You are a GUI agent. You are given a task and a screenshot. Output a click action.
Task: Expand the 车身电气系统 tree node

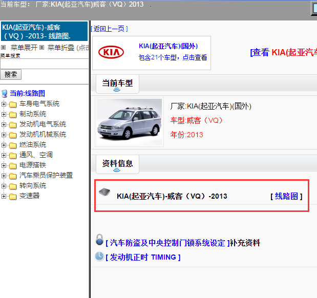coord(4,104)
